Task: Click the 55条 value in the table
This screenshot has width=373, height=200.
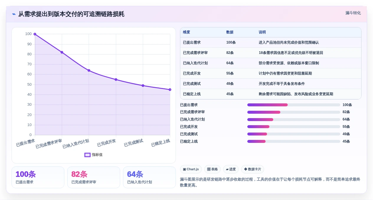Action: click(230, 73)
